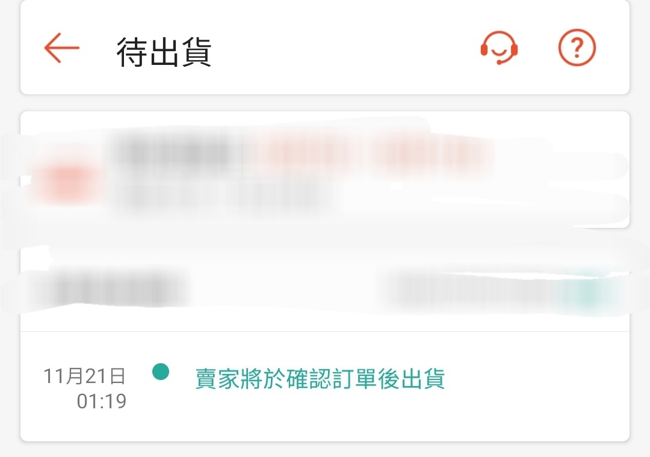Screen dimensions: 650x457
Task: Click the blurred gray label at lower left
Action: click(112, 288)
